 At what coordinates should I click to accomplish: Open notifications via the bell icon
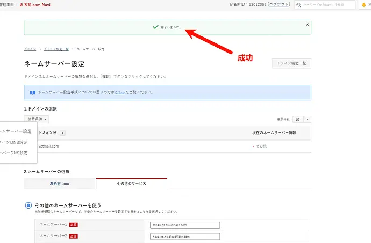[364, 5]
